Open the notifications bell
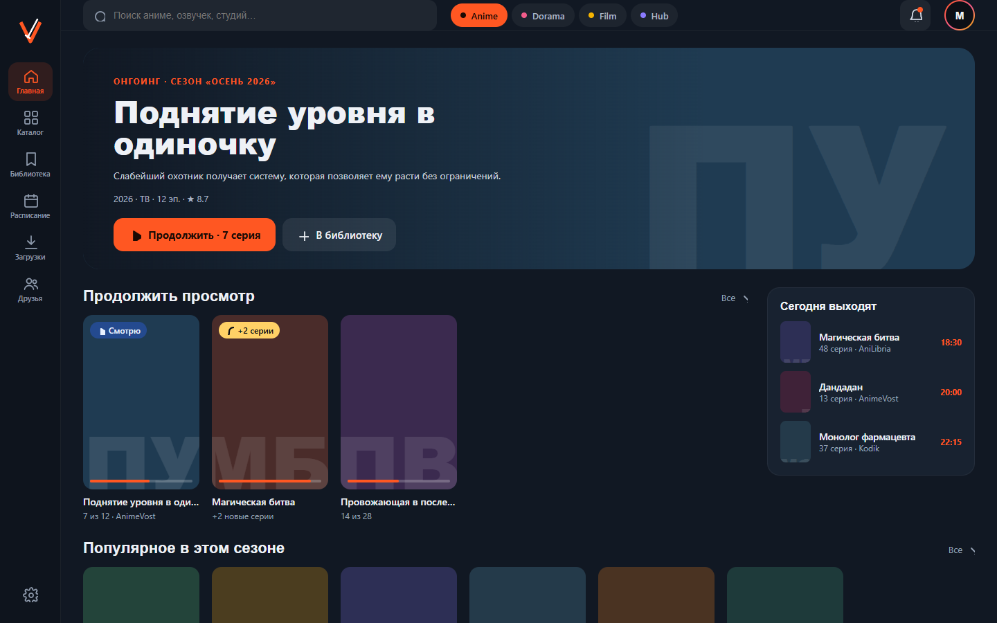The image size is (997, 623). point(916,15)
